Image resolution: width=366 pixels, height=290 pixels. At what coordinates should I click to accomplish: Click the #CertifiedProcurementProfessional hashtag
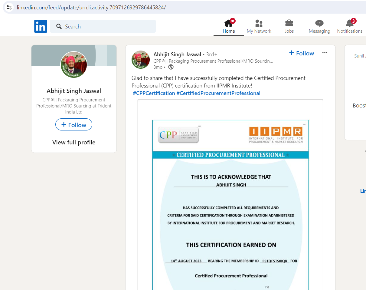coord(218,93)
